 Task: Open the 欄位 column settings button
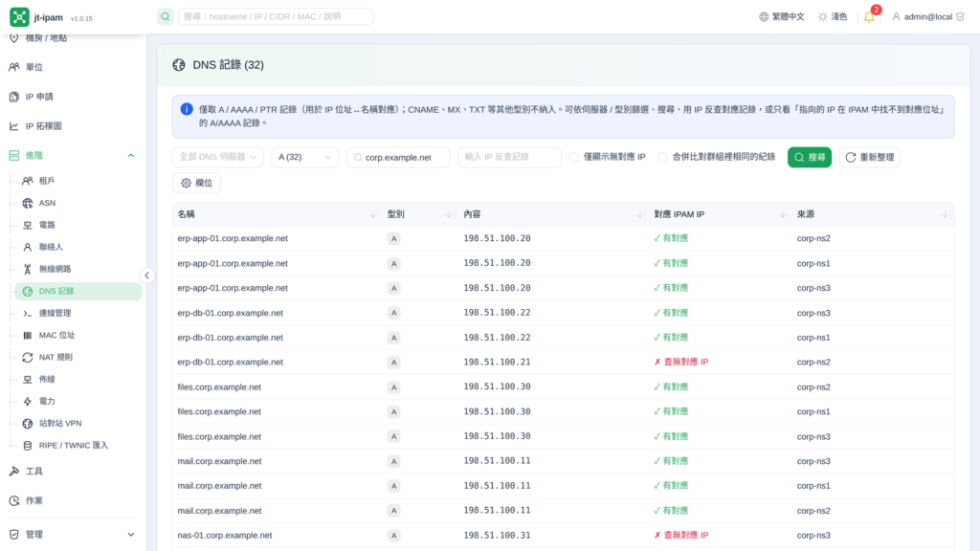(197, 183)
